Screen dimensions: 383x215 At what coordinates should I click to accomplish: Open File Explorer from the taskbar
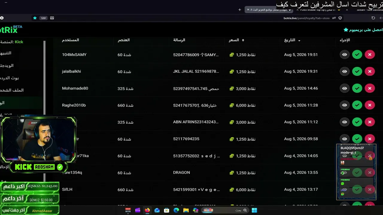click(186, 210)
